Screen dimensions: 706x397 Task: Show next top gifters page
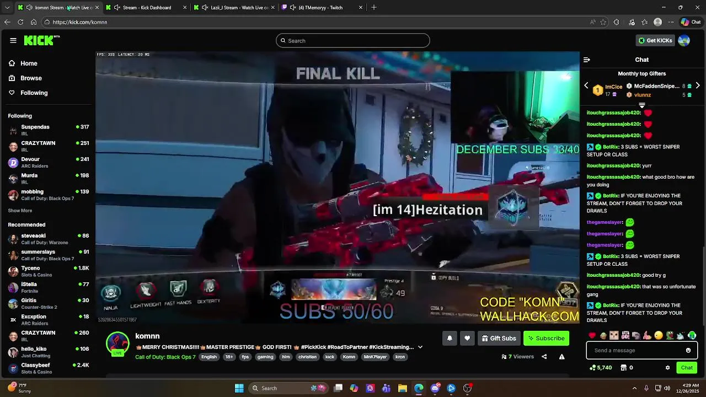pos(698,85)
